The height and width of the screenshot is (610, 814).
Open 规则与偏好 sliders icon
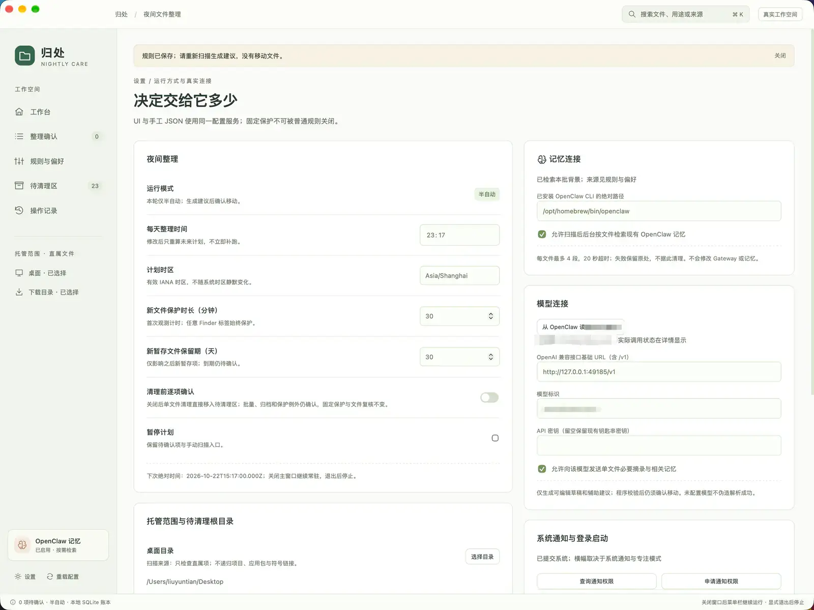(x=19, y=161)
